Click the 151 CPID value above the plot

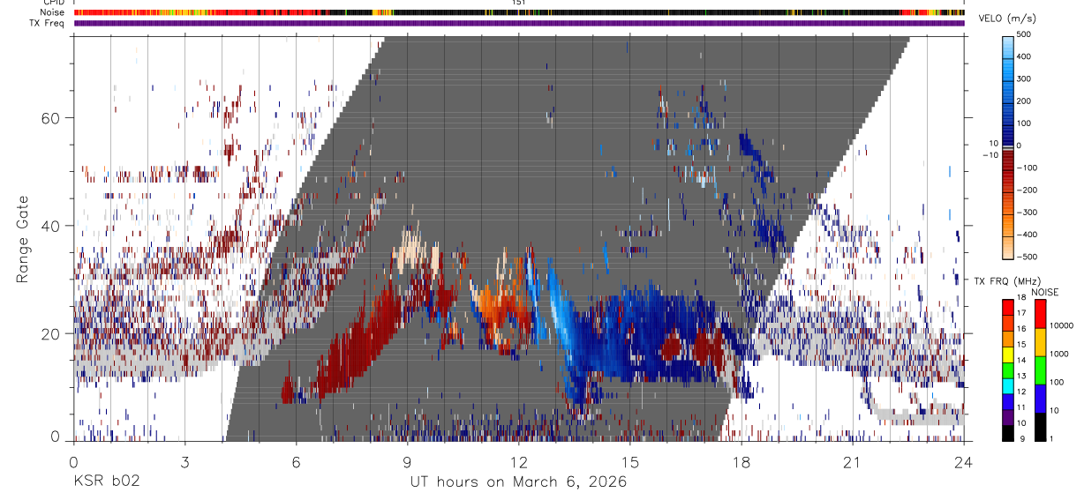pos(519,3)
